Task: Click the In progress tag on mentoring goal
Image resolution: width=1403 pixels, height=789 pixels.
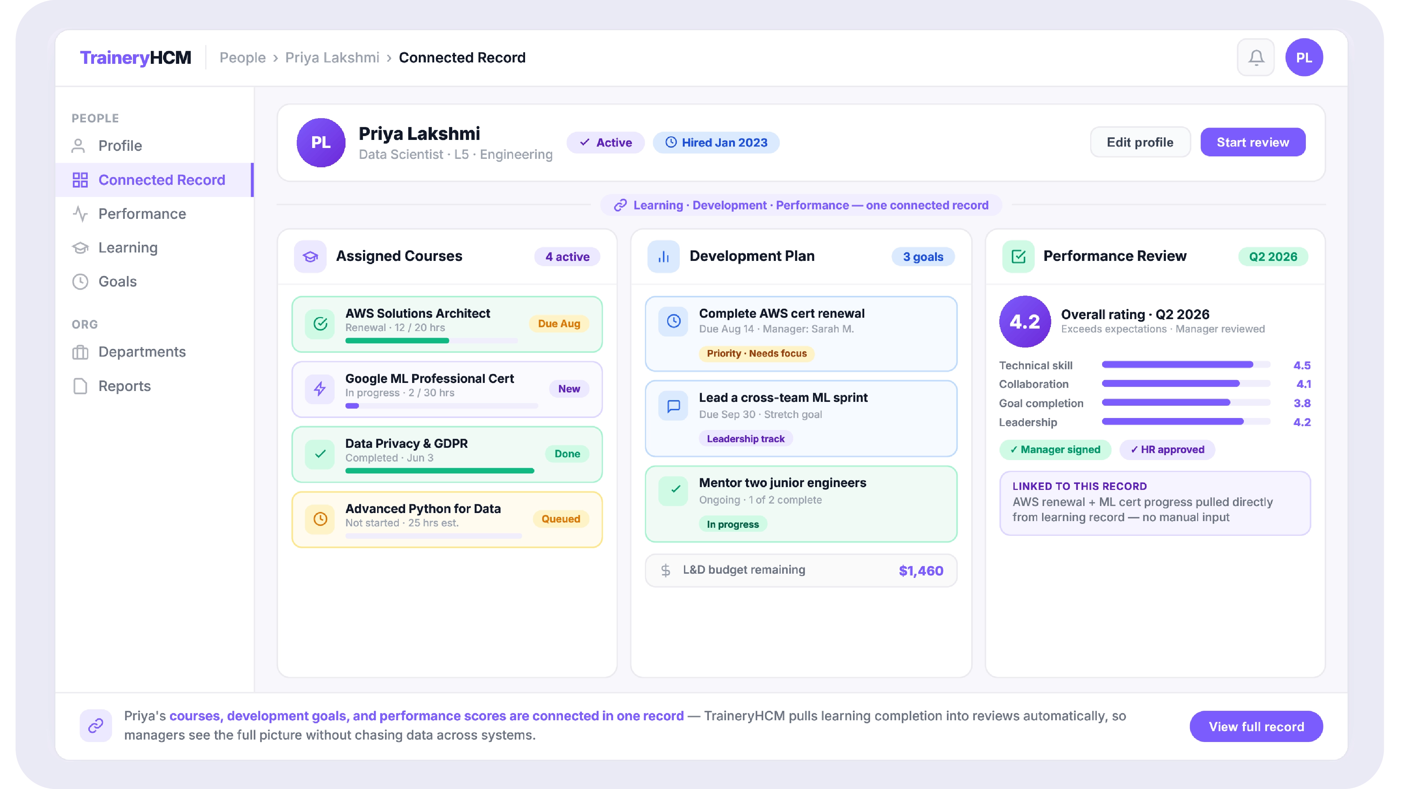Action: (x=733, y=524)
